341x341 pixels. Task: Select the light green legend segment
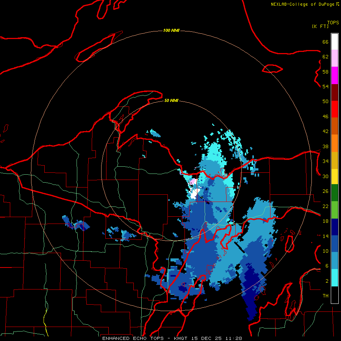[x=335, y=210]
